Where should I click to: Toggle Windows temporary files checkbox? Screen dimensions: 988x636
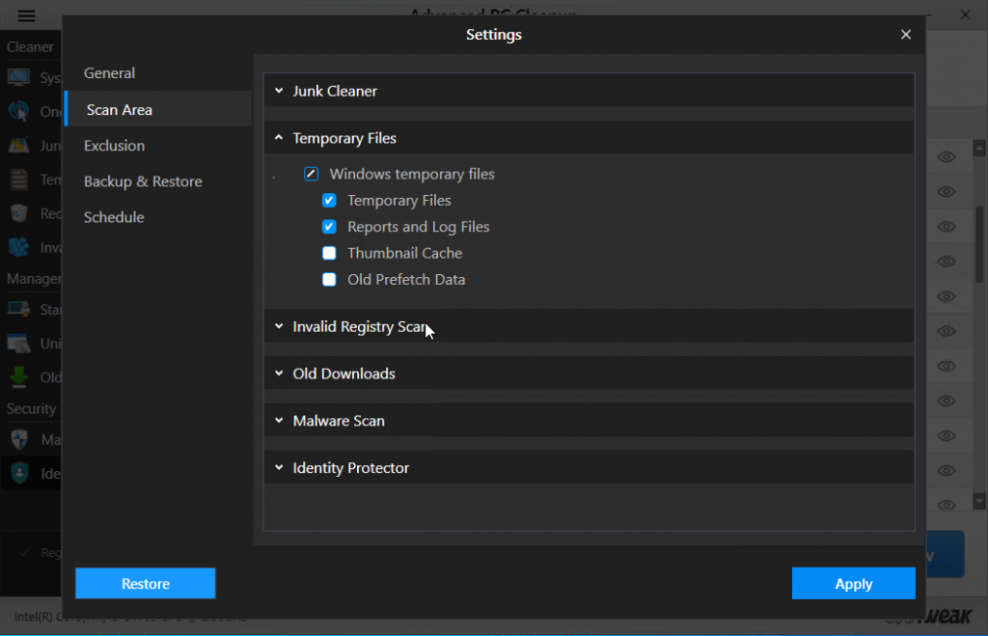pos(311,174)
